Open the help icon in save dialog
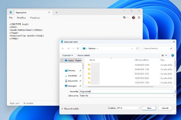Screen dimensions: 181x120 point(172,55)
